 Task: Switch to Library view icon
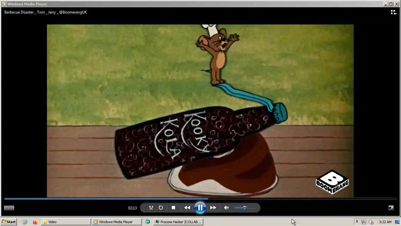pyautogui.click(x=393, y=12)
